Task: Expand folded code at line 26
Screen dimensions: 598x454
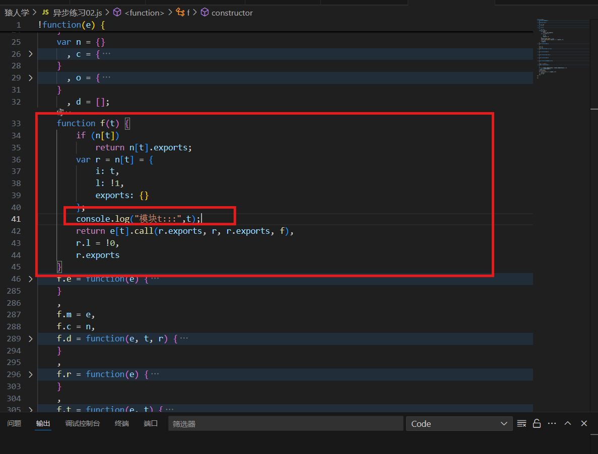Action: [31, 54]
